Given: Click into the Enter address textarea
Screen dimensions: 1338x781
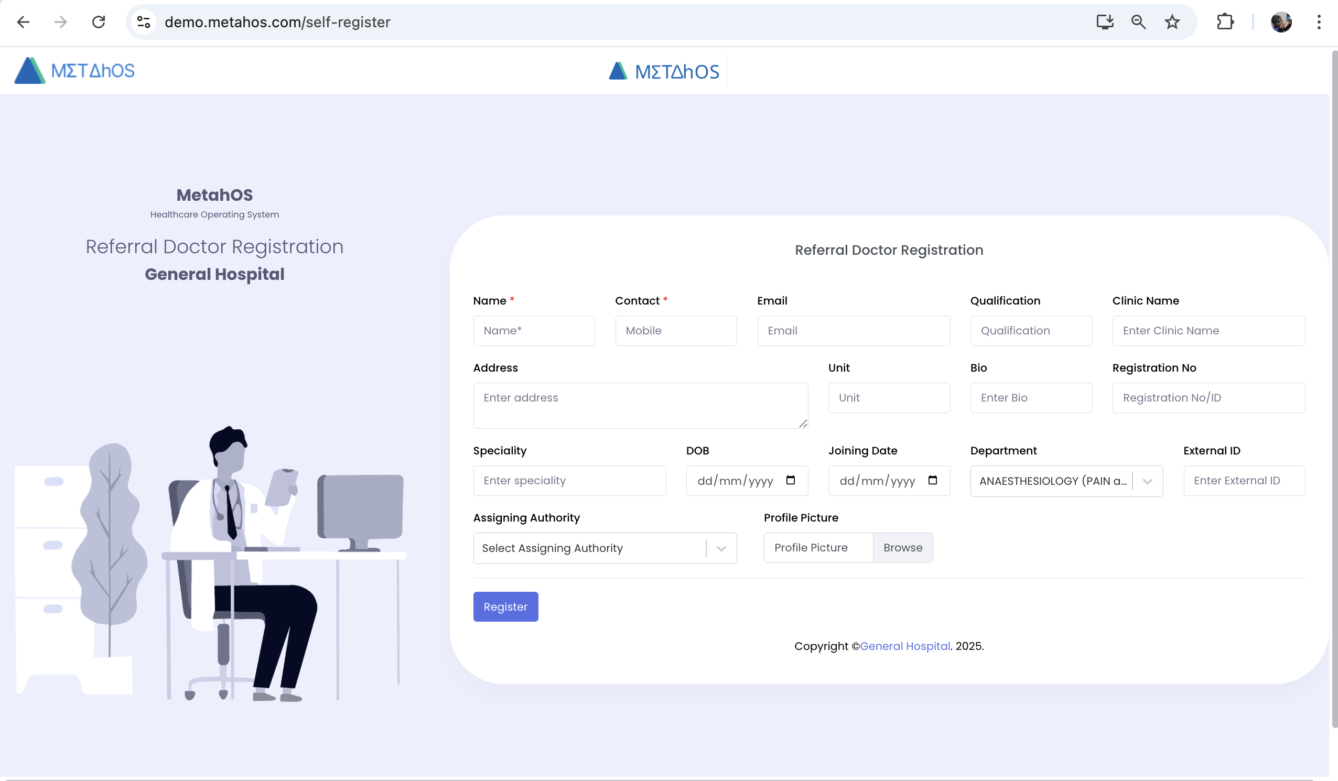Looking at the screenshot, I should (x=640, y=405).
